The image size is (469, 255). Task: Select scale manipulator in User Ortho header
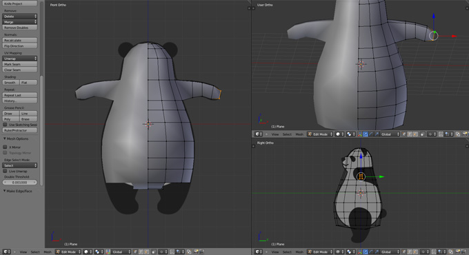[x=377, y=134]
